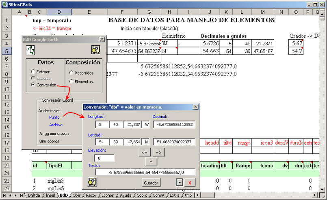Click cell J4 with value 5.6726
The height and width of the screenshot is (200, 327).
point(210,43)
